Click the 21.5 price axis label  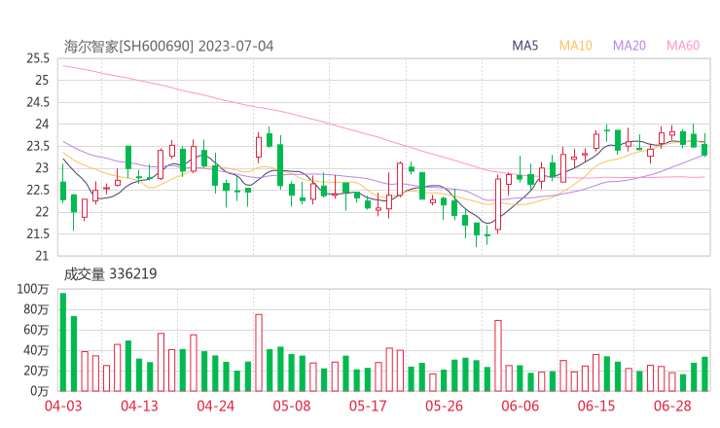click(38, 233)
